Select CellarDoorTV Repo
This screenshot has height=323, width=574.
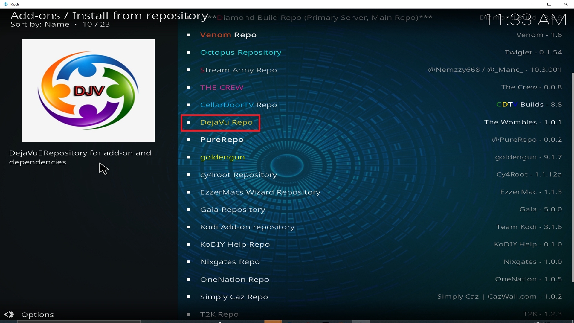pyautogui.click(x=239, y=105)
